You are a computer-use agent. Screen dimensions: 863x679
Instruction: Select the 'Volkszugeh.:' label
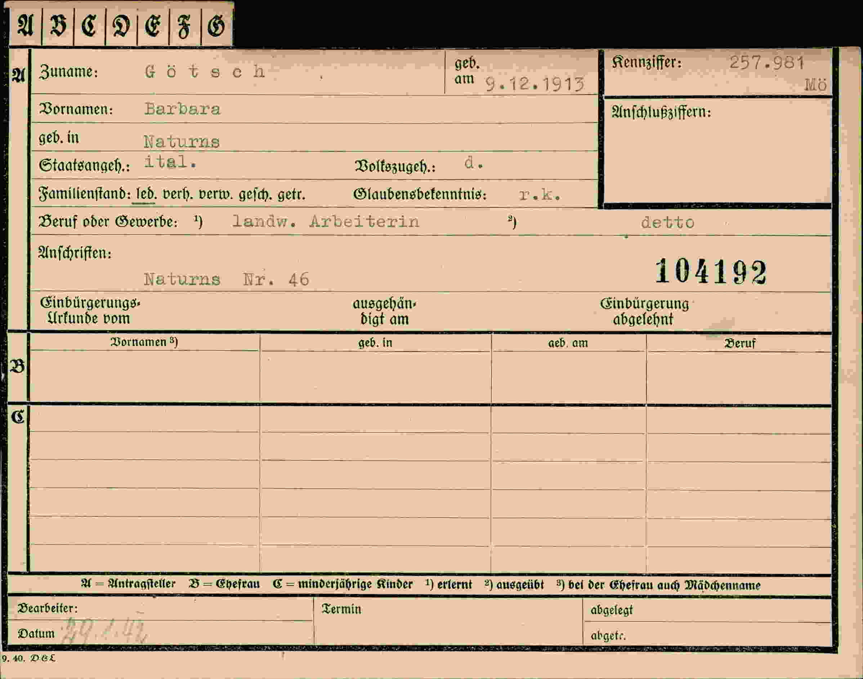[395, 166]
